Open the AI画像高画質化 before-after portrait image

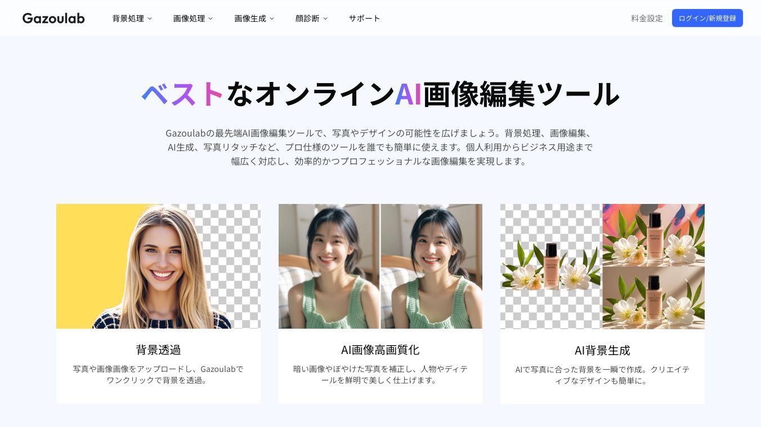[x=380, y=266]
